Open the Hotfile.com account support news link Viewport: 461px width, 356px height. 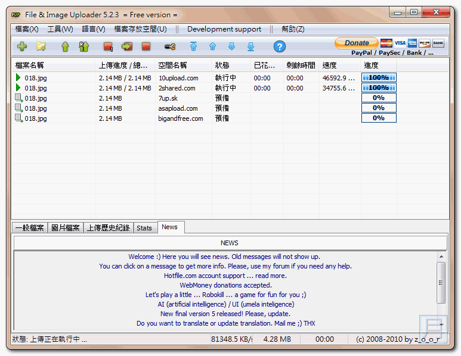tap(225, 276)
